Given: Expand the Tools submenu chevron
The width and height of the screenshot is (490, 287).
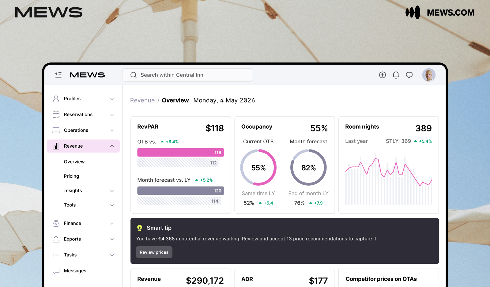Looking at the screenshot, I should coord(112,205).
